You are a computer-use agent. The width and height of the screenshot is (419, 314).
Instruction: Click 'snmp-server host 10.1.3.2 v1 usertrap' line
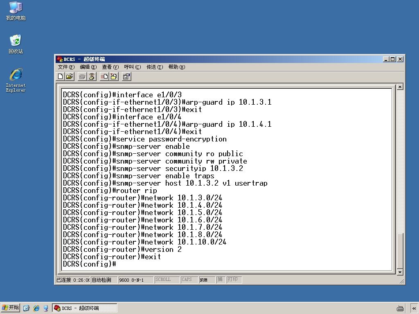pos(165,183)
